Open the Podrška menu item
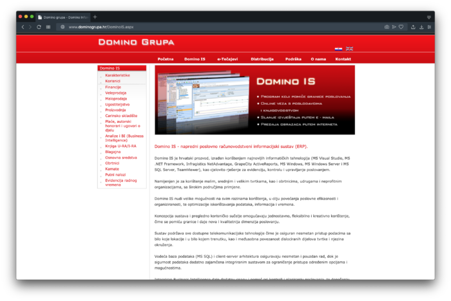Screen dimensions: 451x301 [x=293, y=59]
